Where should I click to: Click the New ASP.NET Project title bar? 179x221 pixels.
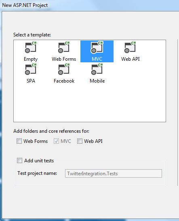pos(90,5)
